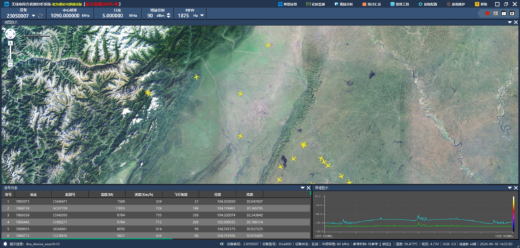Switch to split-panel layout icon
520x248 pixels.
(x=504, y=14)
